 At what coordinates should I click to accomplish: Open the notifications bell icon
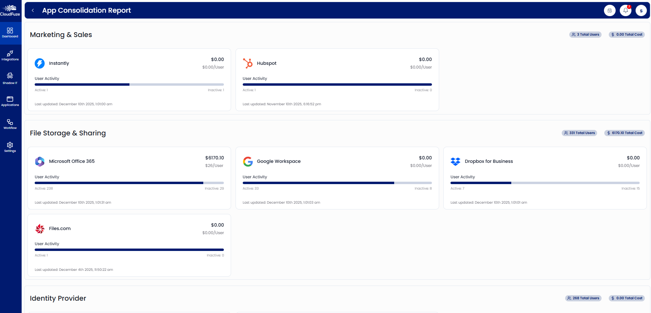pos(625,10)
